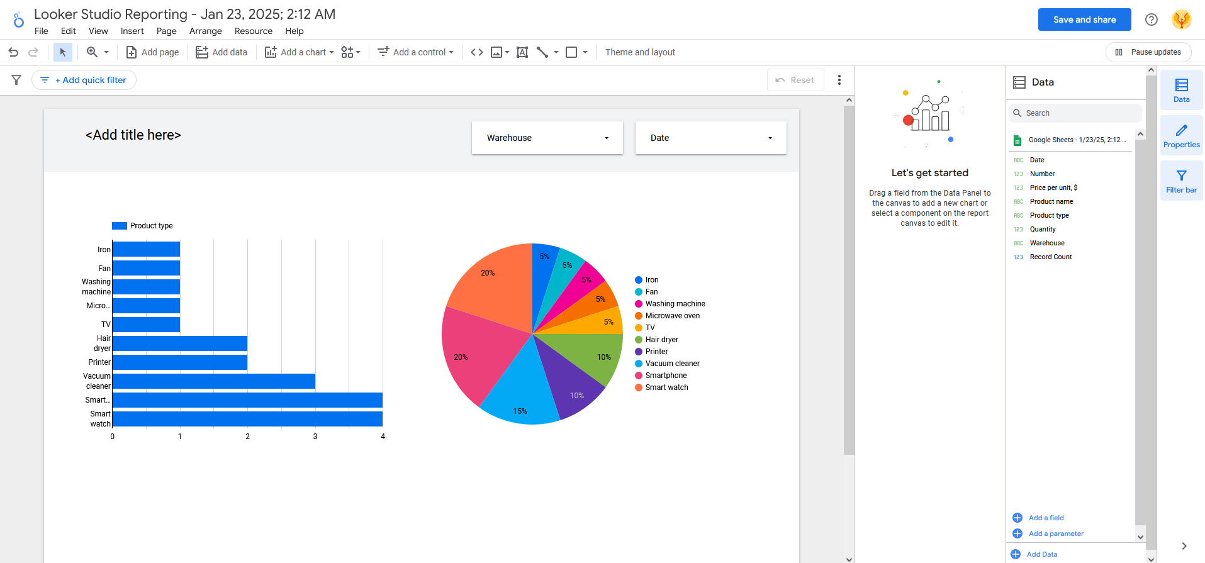Screen dimensions: 1205x563
Task: Click Add a parameter link
Action: 1048,533
